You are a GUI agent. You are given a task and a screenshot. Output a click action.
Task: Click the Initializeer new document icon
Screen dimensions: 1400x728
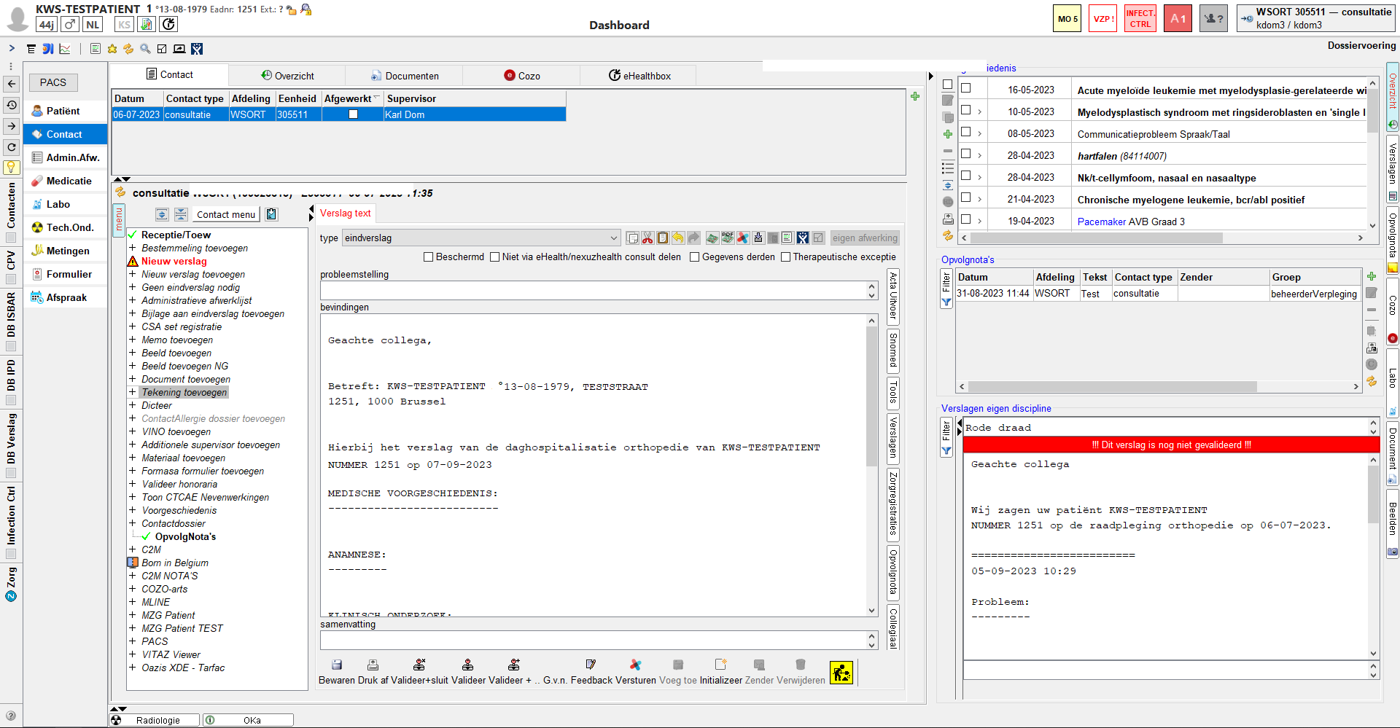pos(720,665)
